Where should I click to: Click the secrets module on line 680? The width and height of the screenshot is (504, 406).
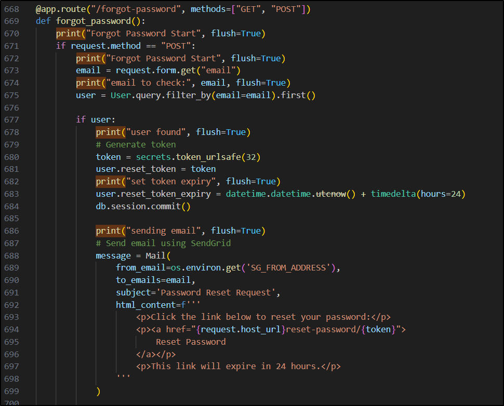[153, 157]
